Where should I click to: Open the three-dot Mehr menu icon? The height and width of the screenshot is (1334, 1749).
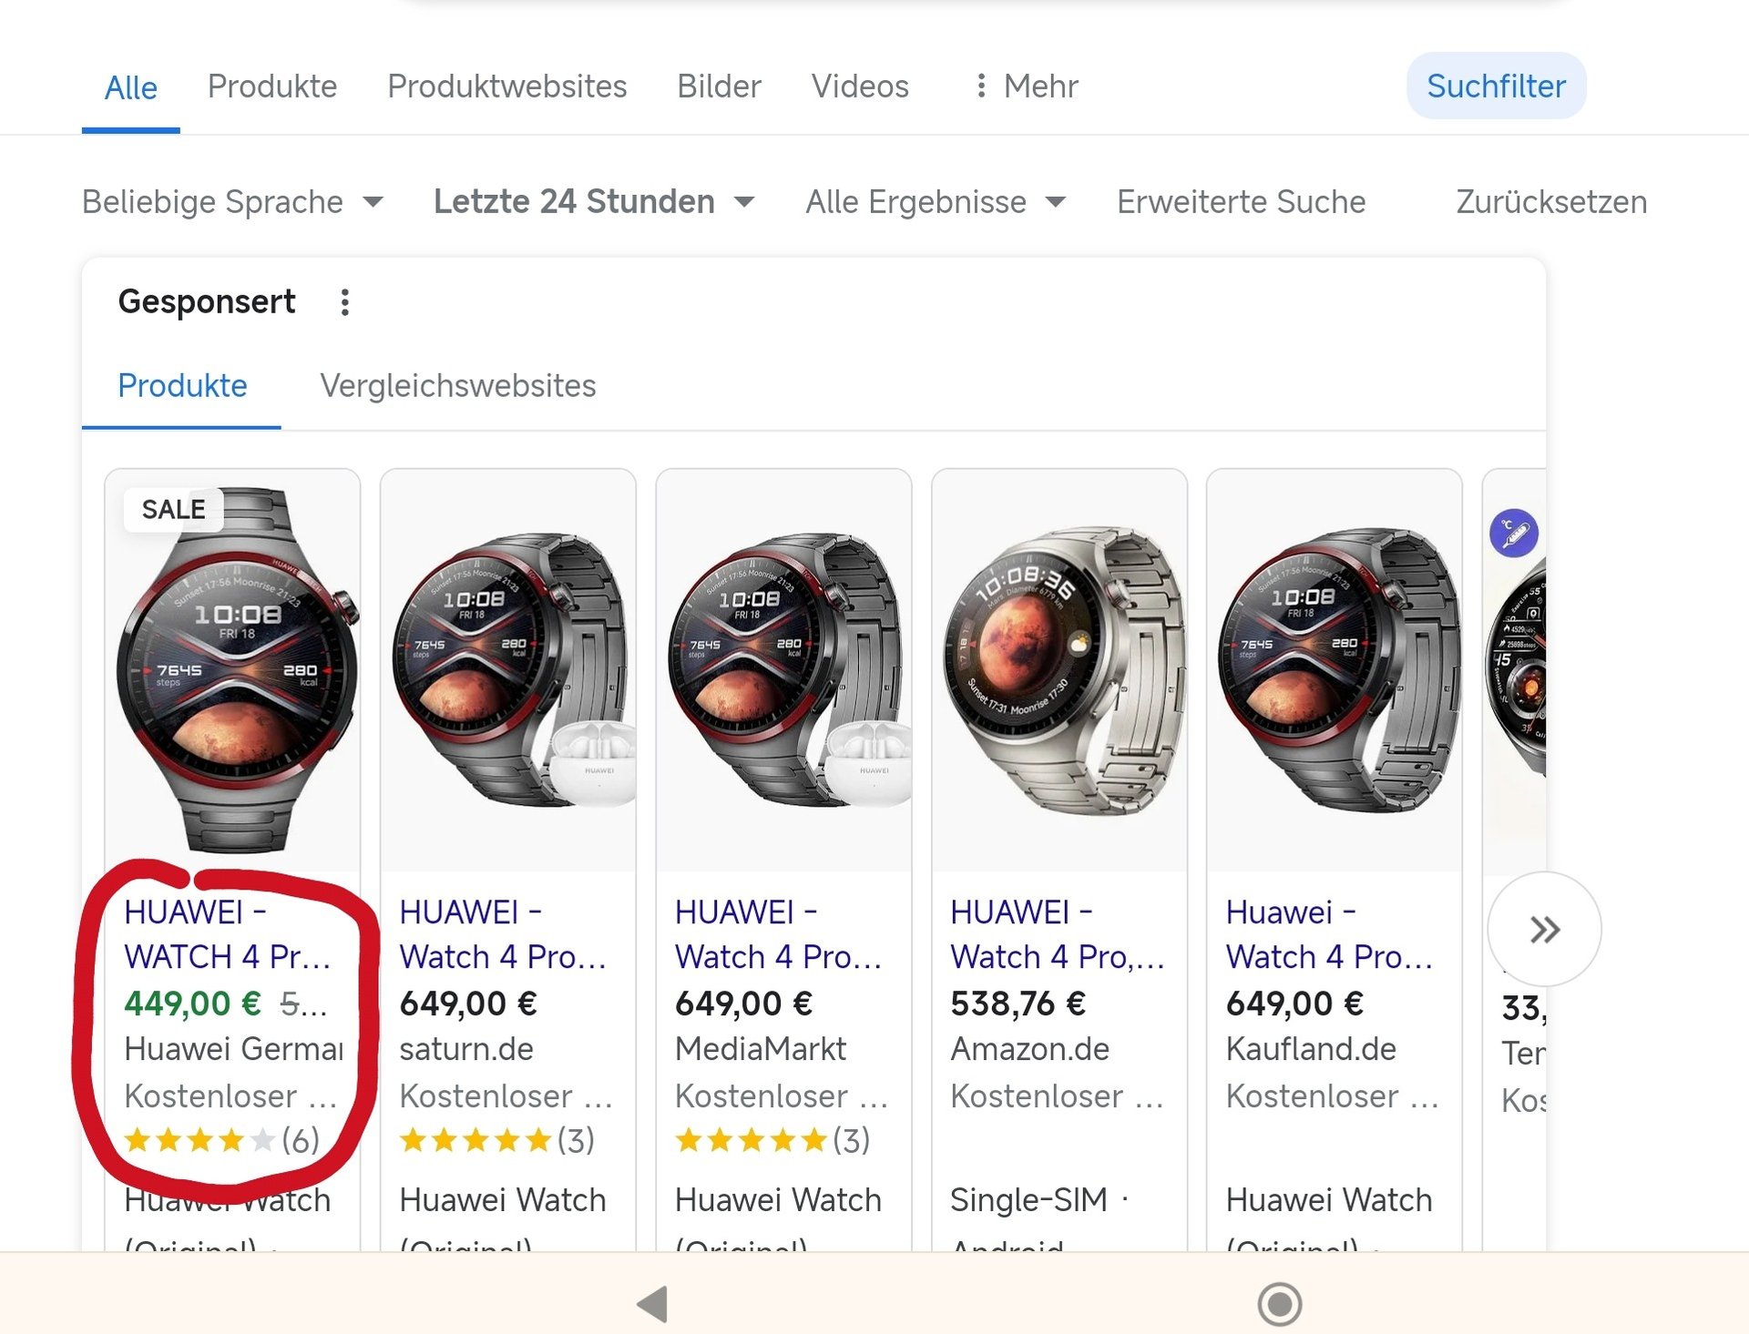coord(980,86)
